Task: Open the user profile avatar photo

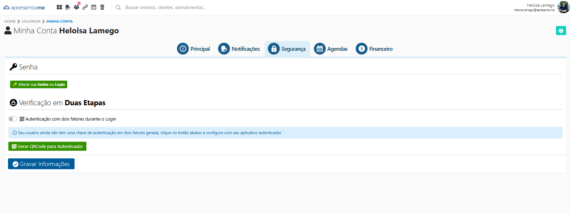Action: pos(563,7)
